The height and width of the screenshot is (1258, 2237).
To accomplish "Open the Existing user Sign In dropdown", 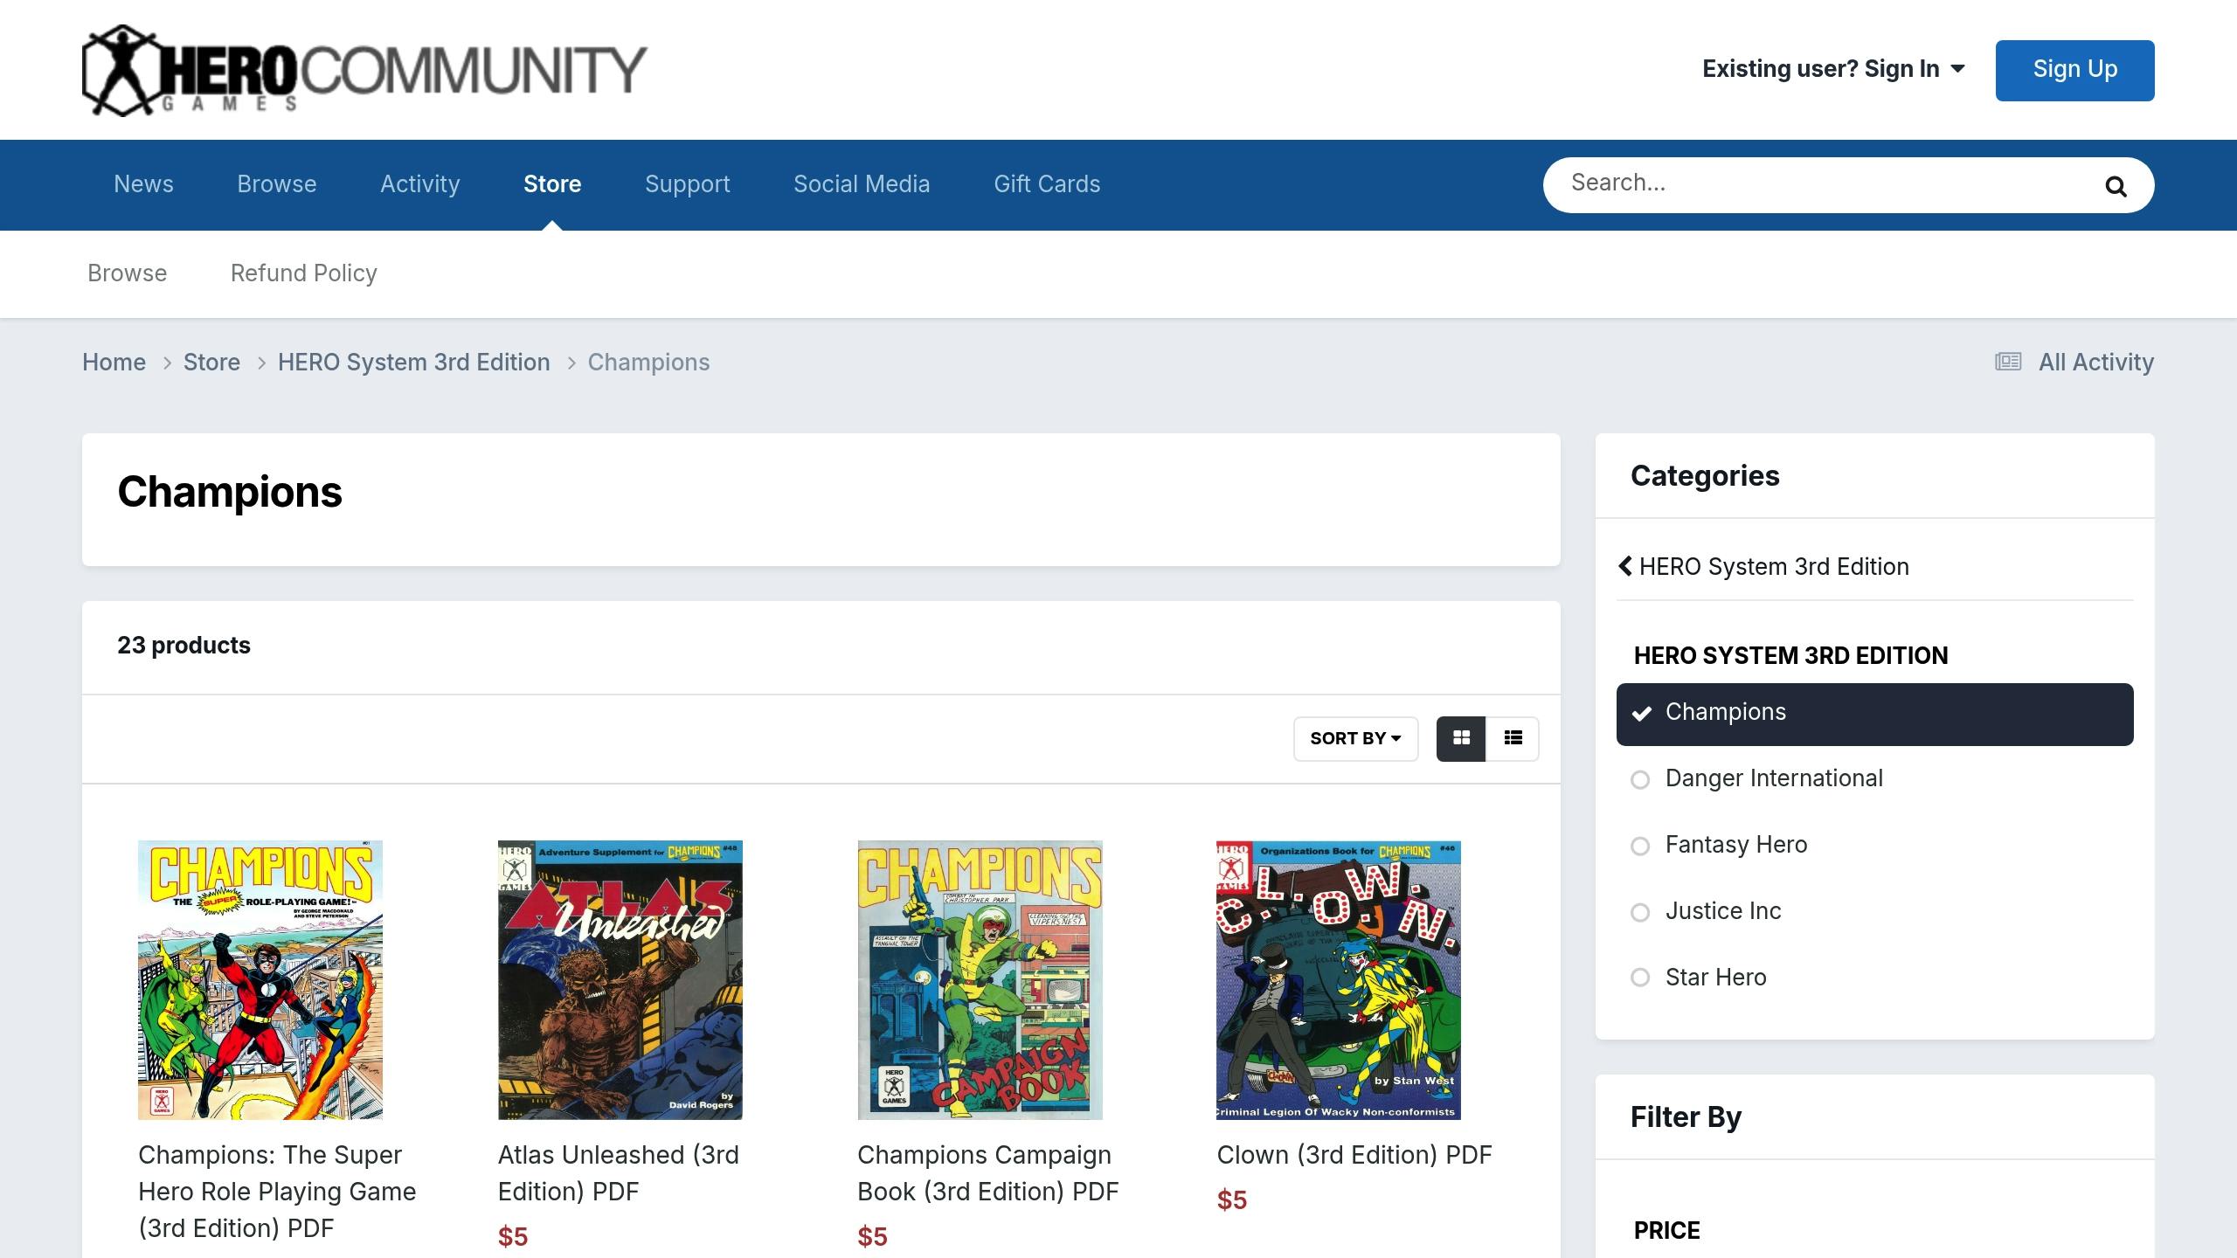I will (x=1833, y=69).
